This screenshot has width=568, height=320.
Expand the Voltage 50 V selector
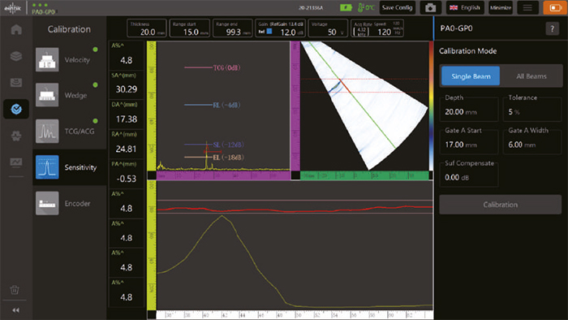point(328,28)
